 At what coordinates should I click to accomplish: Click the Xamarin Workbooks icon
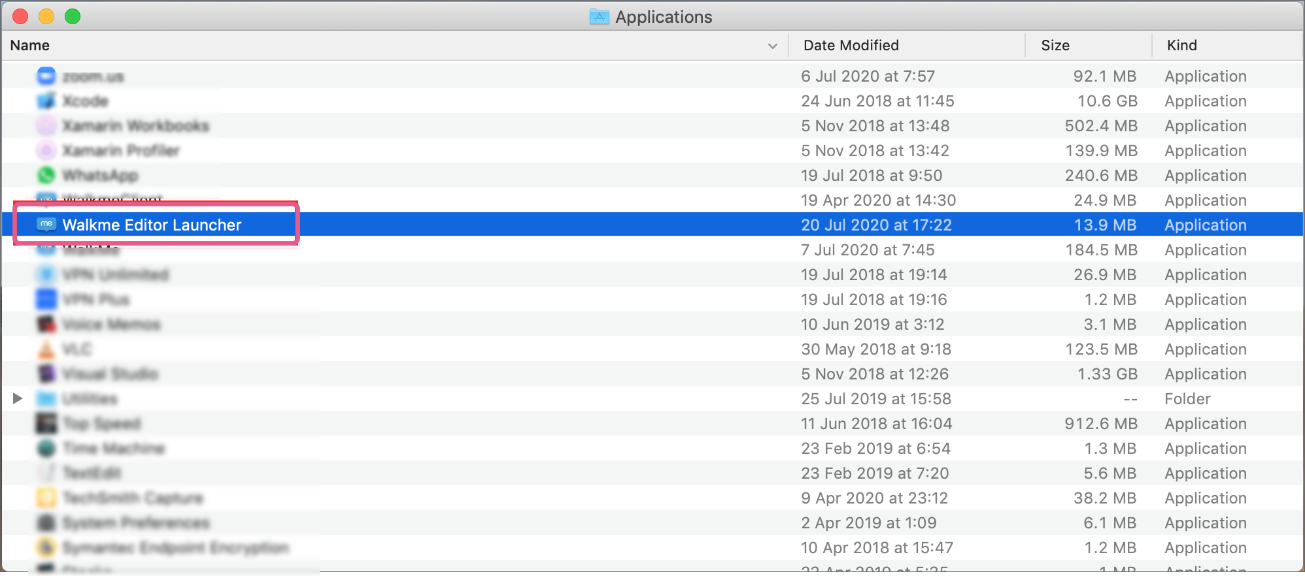coord(46,126)
